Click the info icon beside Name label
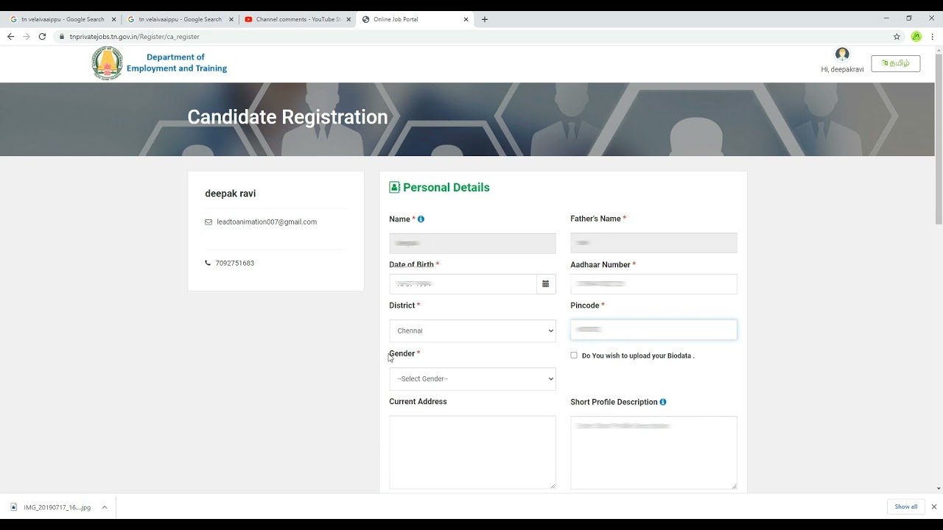This screenshot has height=530, width=943. point(421,219)
